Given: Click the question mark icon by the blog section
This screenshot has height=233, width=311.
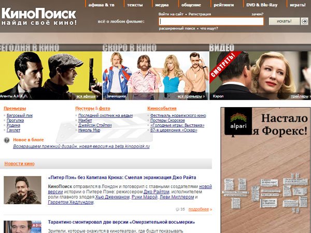Looking at the screenshot, I should pyautogui.click(x=6, y=140).
